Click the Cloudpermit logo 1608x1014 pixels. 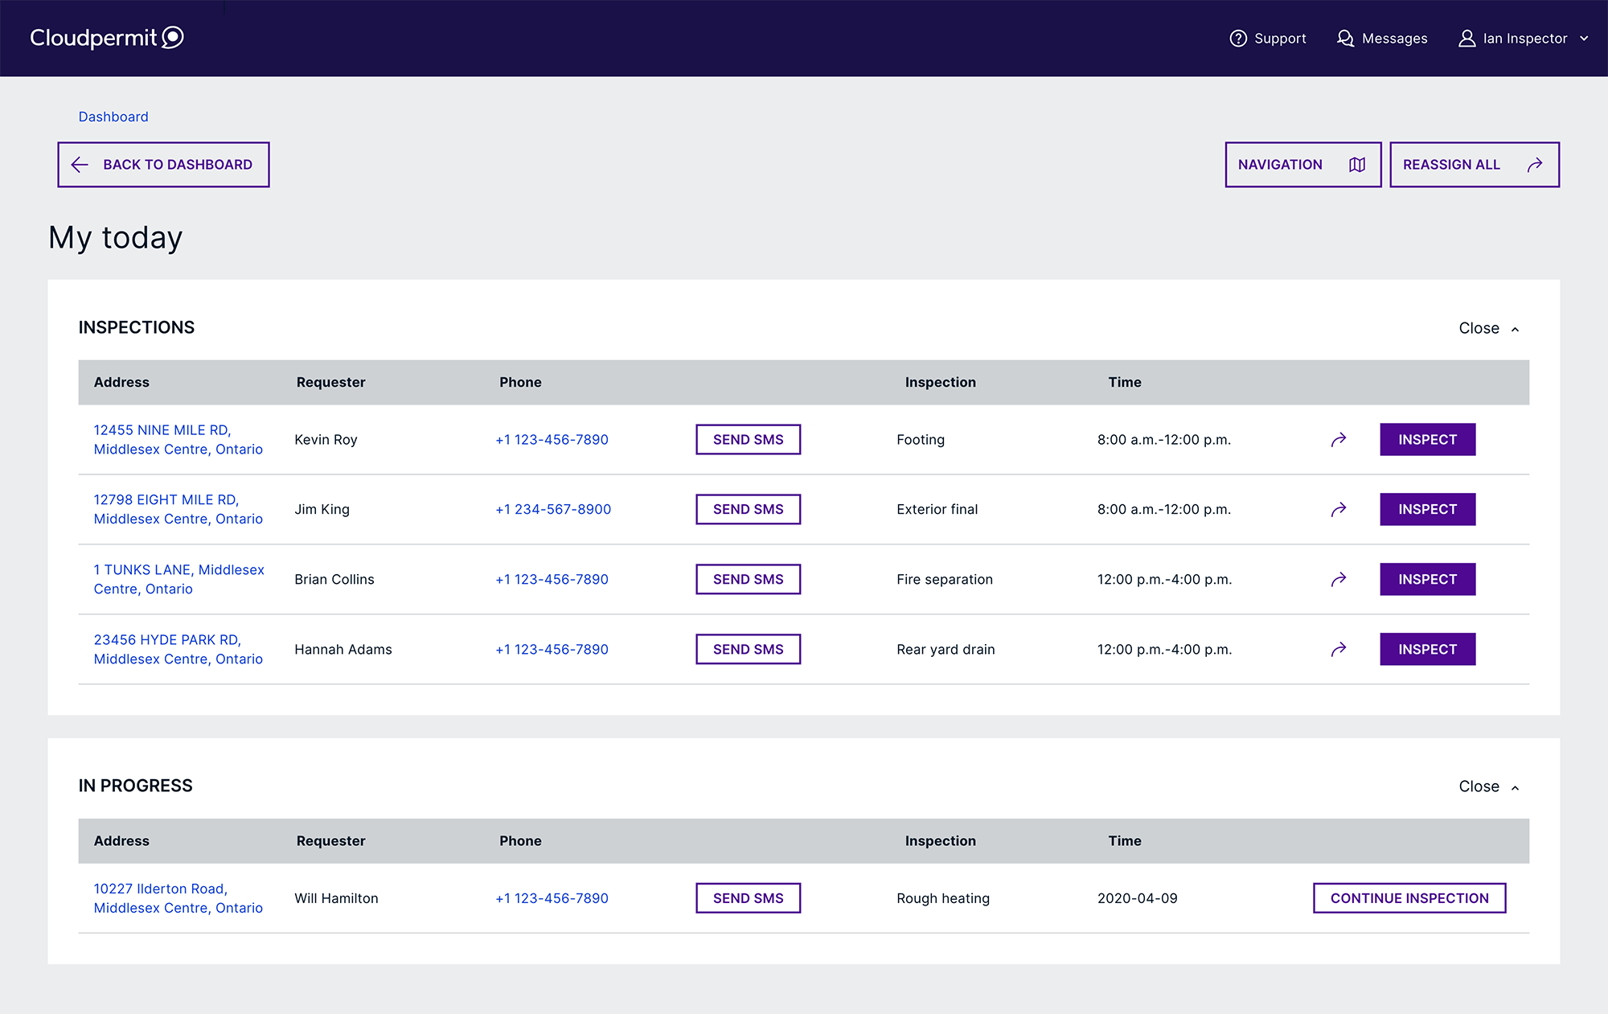click(x=107, y=38)
